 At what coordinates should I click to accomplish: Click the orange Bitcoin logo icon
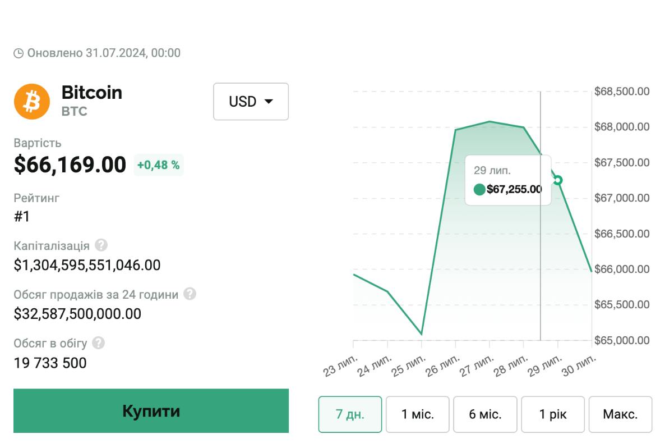click(32, 102)
